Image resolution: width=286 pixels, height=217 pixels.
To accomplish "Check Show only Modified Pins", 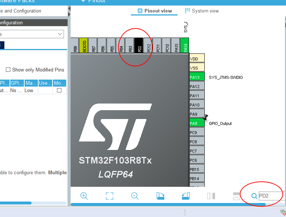I will tap(8, 70).
